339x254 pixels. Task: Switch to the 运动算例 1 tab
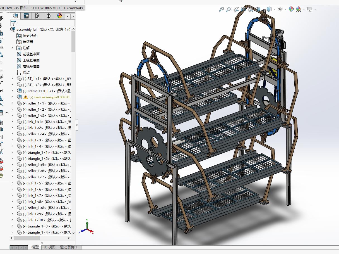[x=69, y=247]
